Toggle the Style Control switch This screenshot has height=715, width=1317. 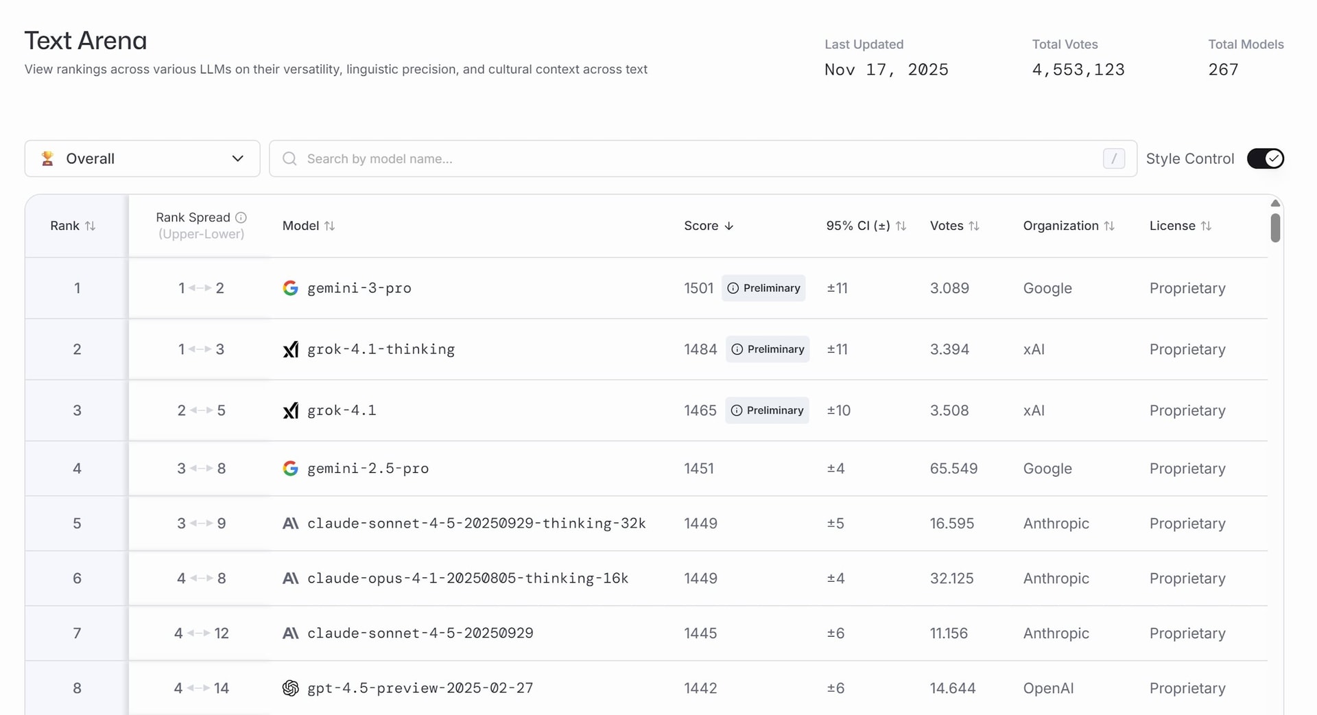tap(1265, 159)
